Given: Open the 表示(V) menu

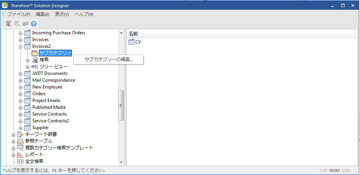Looking at the screenshot, I should (x=62, y=14).
